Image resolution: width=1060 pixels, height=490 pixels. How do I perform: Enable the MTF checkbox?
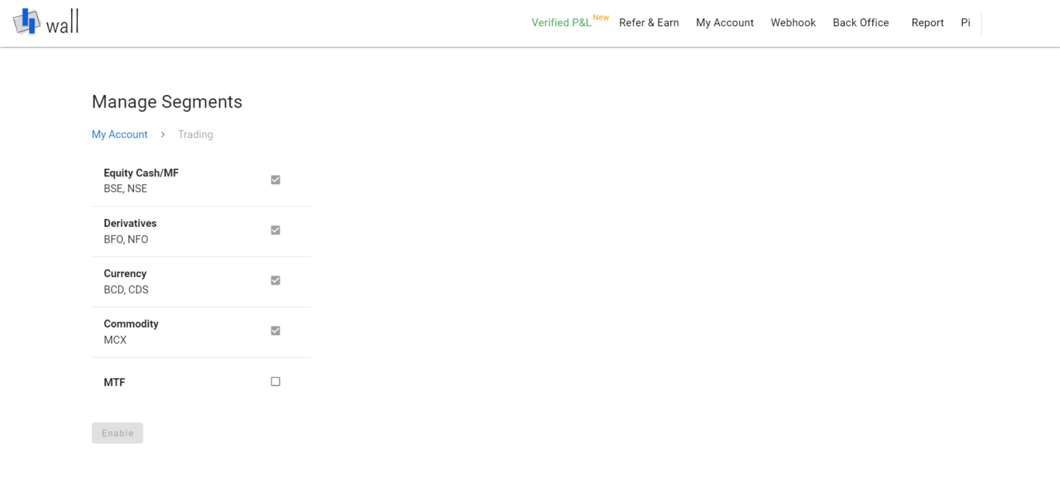click(x=275, y=381)
